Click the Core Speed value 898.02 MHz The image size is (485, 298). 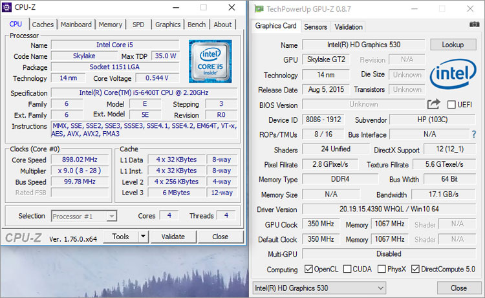80,160
